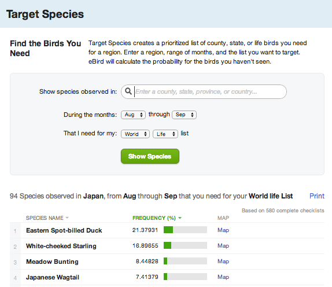Click the White-cheeked Starling frequency bar

tap(185, 245)
